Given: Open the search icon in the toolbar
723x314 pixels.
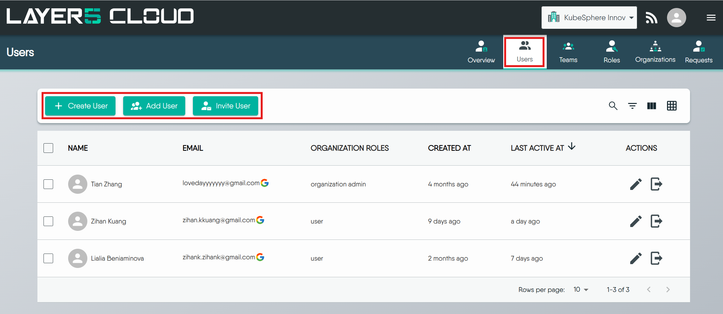Looking at the screenshot, I should tap(613, 106).
